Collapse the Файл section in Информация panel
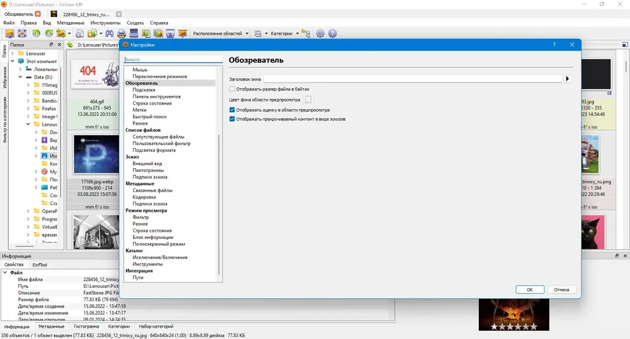The image size is (630, 339). [5, 272]
